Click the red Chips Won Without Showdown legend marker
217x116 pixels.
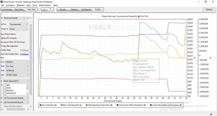151,105
